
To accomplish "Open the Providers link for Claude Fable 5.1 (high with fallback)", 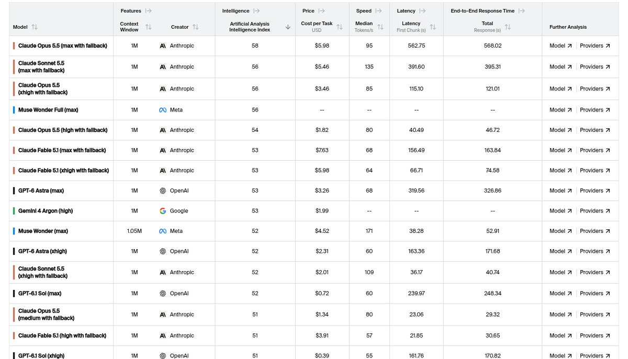I will pyautogui.click(x=595, y=335).
